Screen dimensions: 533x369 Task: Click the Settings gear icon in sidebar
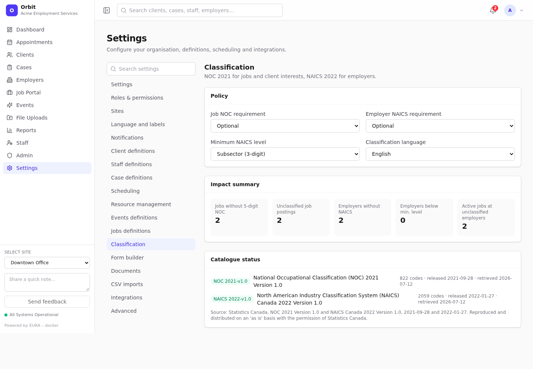click(10, 168)
